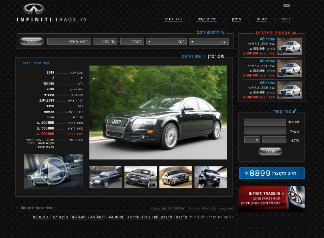Click the שלח לחבר link

[42, 63]
